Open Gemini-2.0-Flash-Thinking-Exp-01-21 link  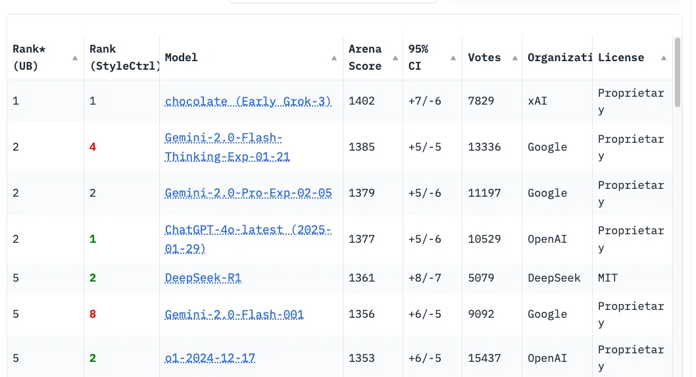click(x=227, y=147)
